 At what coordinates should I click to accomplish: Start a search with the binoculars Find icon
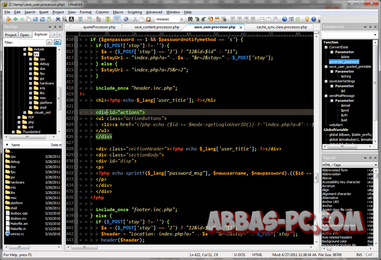pyautogui.click(x=190, y=19)
